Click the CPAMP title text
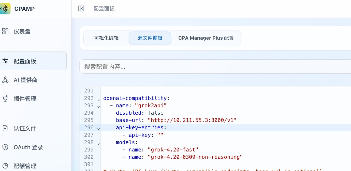Viewport: 351px width, 171px height. pyautogui.click(x=24, y=9)
